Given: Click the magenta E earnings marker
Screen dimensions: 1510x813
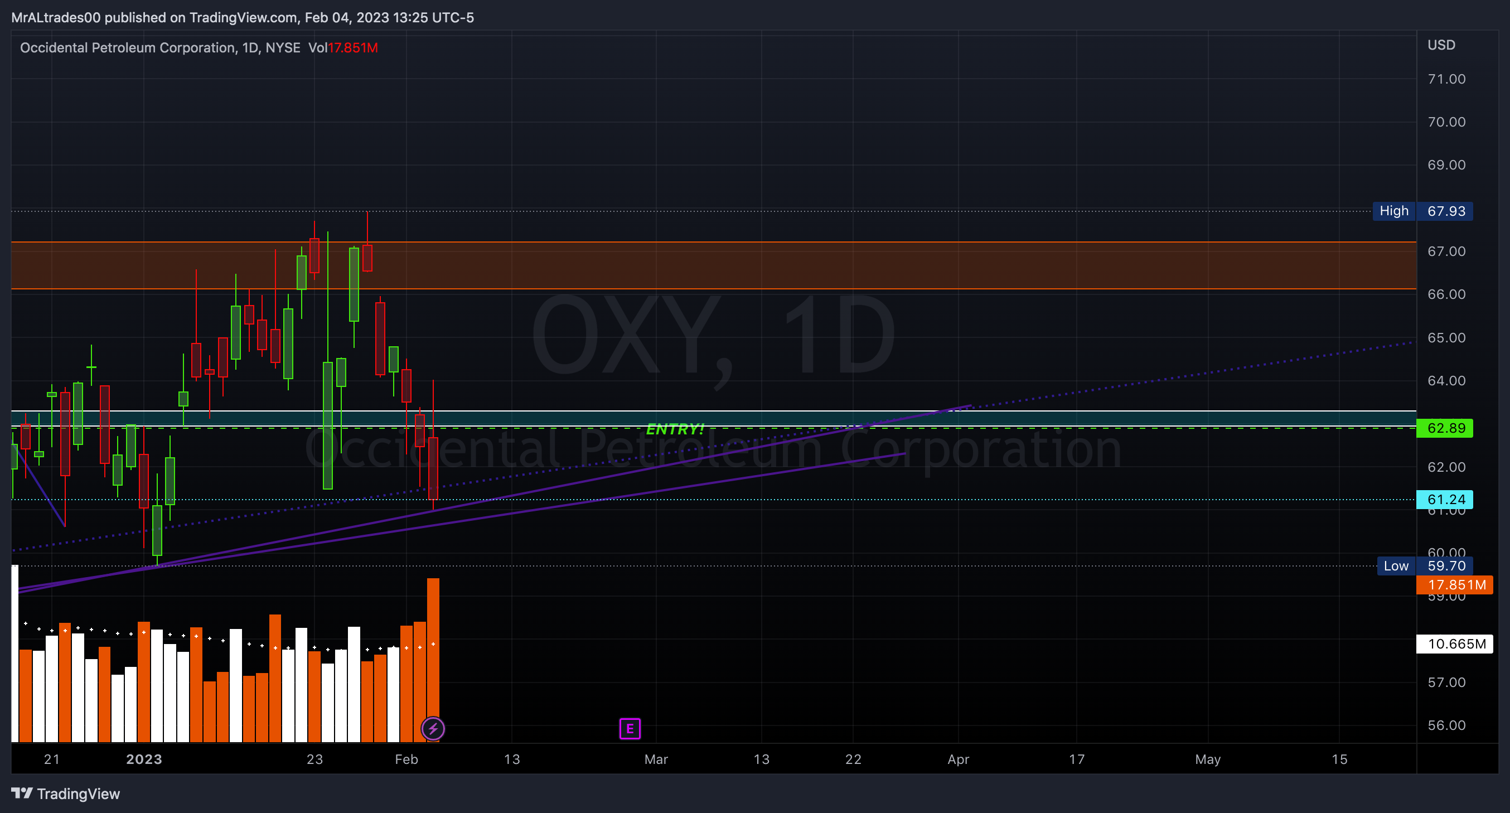Looking at the screenshot, I should click(630, 729).
